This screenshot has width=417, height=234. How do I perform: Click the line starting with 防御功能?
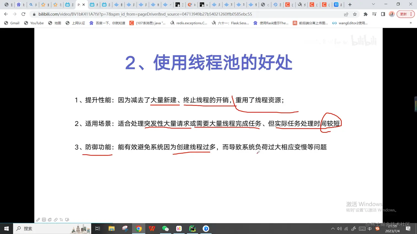tap(201, 147)
